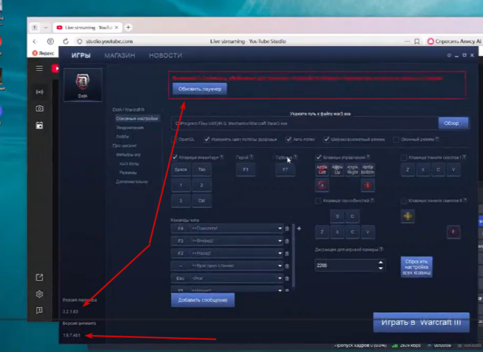Click the studio.youtube.com address bar
This screenshot has height=352, width=483.
point(109,41)
